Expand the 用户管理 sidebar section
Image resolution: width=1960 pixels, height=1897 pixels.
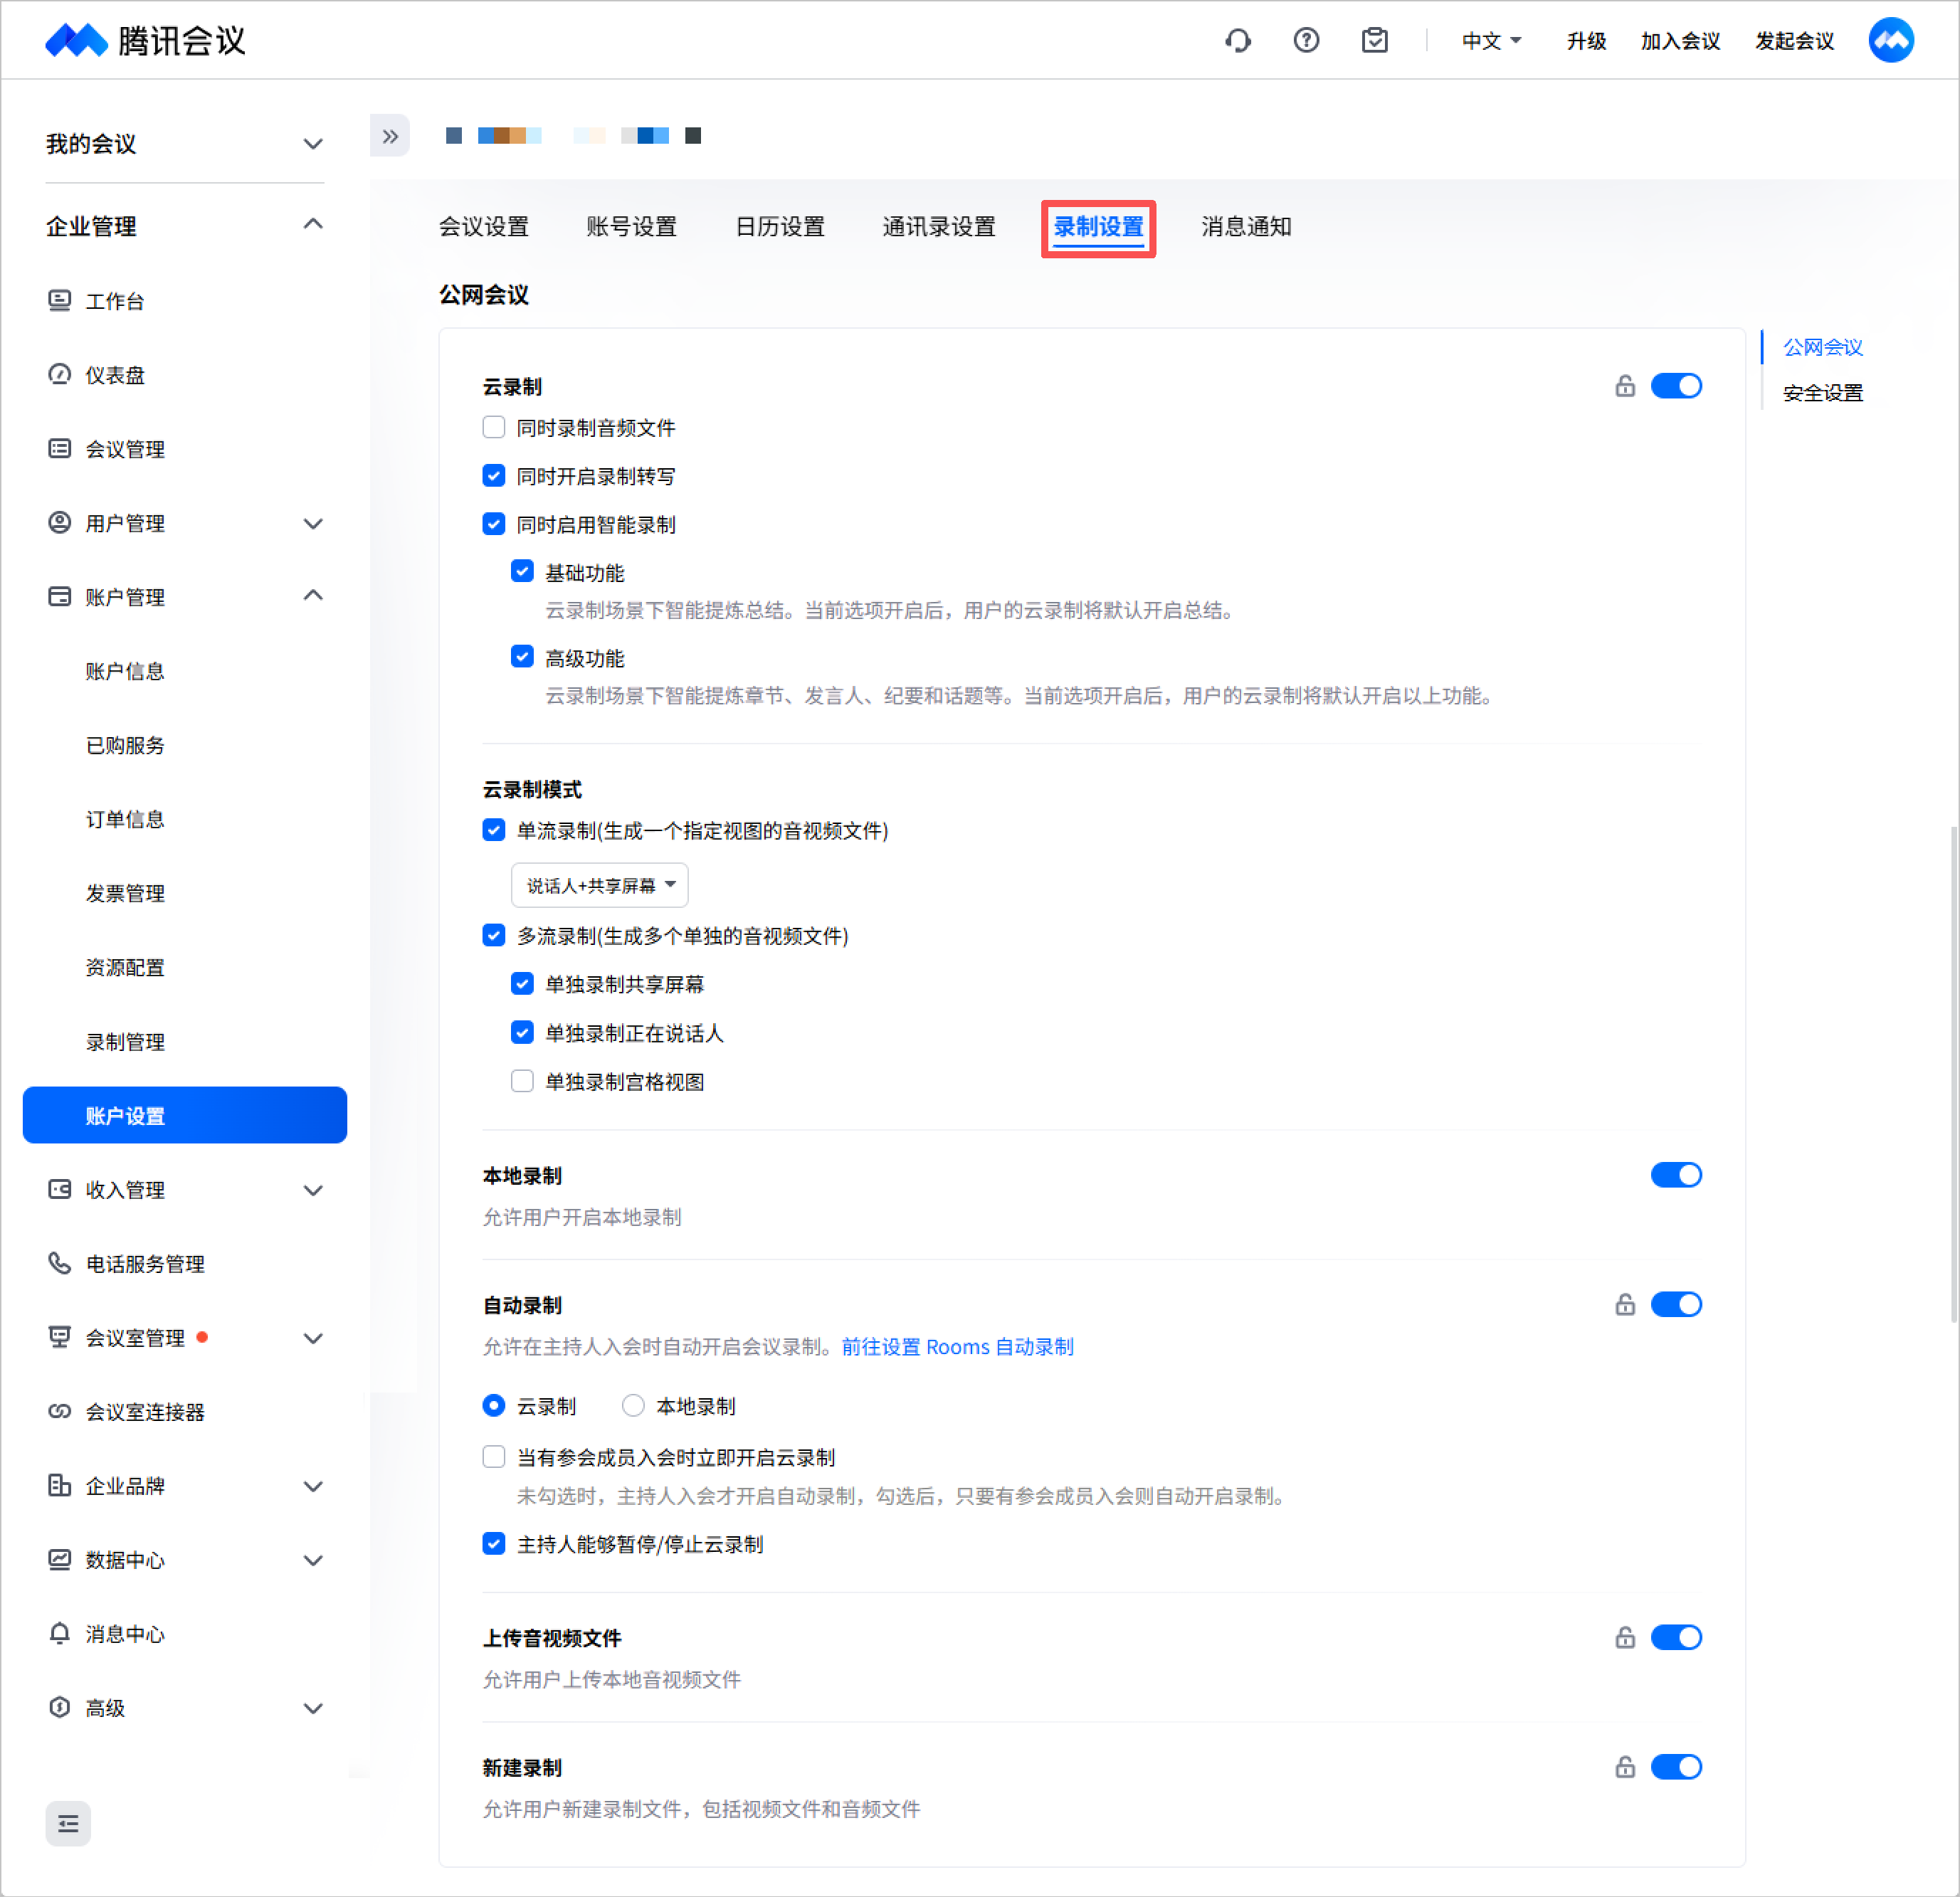(185, 523)
